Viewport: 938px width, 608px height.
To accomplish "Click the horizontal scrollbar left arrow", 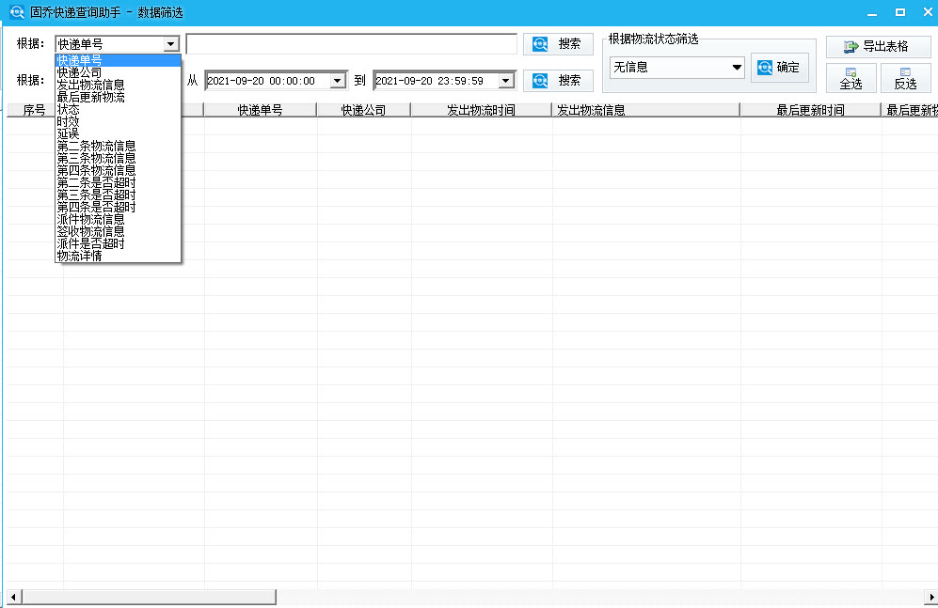I will [14, 597].
